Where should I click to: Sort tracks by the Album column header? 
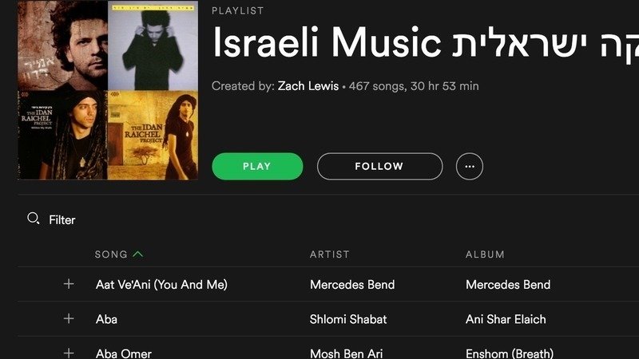click(x=485, y=254)
